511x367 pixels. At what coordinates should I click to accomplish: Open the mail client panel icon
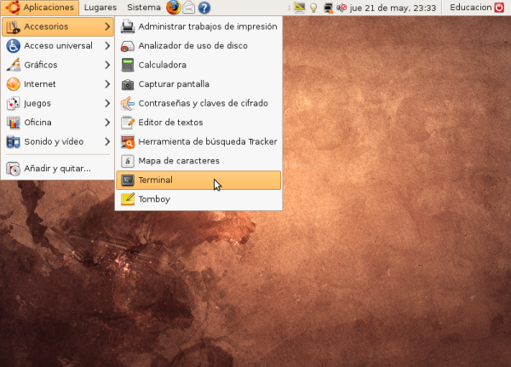tap(189, 8)
